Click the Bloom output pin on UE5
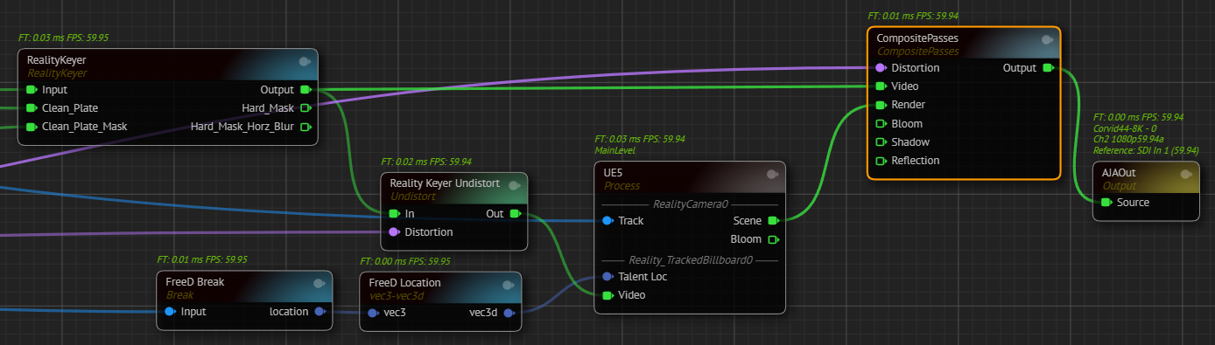The height and width of the screenshot is (345, 1215). click(773, 239)
